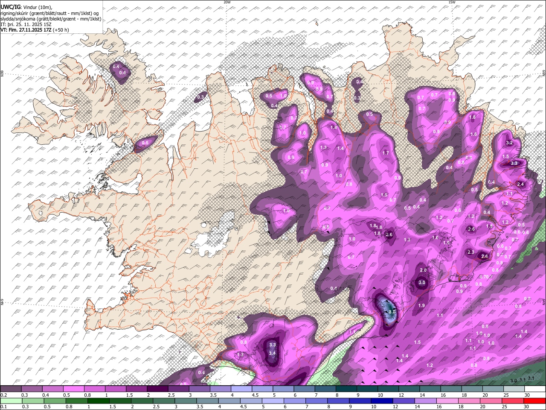
Task: Pick the 2 swatch in the rain scale
Action: [x=142, y=401]
